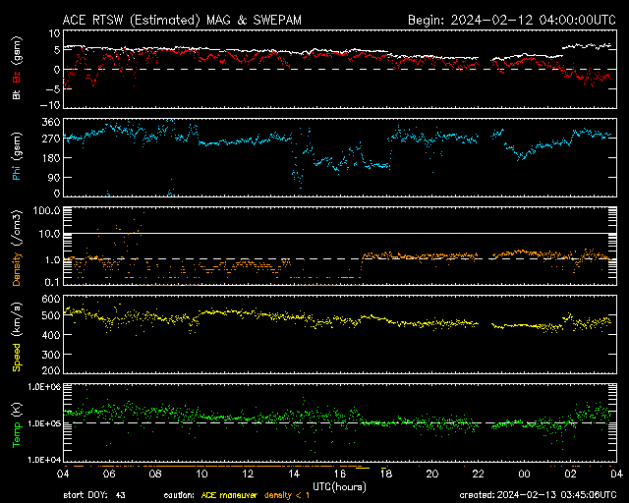Select the 12 hour tick on the time axis

[x=248, y=474]
